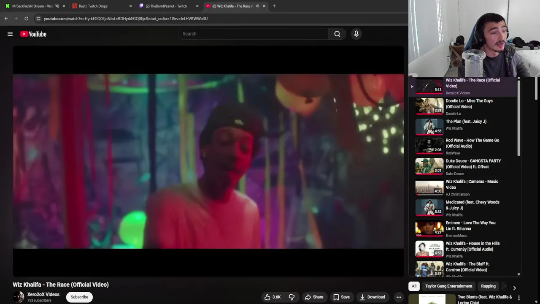Download the video
The height and width of the screenshot is (304, 540).
(x=373, y=297)
